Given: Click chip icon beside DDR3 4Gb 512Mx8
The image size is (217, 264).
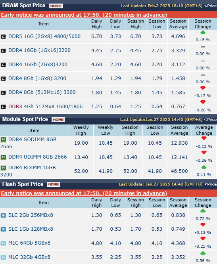Looking at the screenshot, I should (x=3, y=107).
